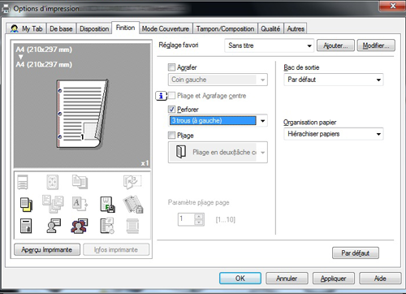Click the Bac de sortie label
This screenshot has width=406, height=294.
[x=301, y=67]
